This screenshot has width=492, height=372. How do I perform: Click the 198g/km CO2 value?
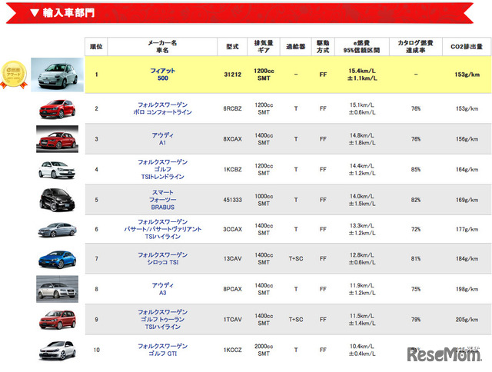[x=467, y=289]
